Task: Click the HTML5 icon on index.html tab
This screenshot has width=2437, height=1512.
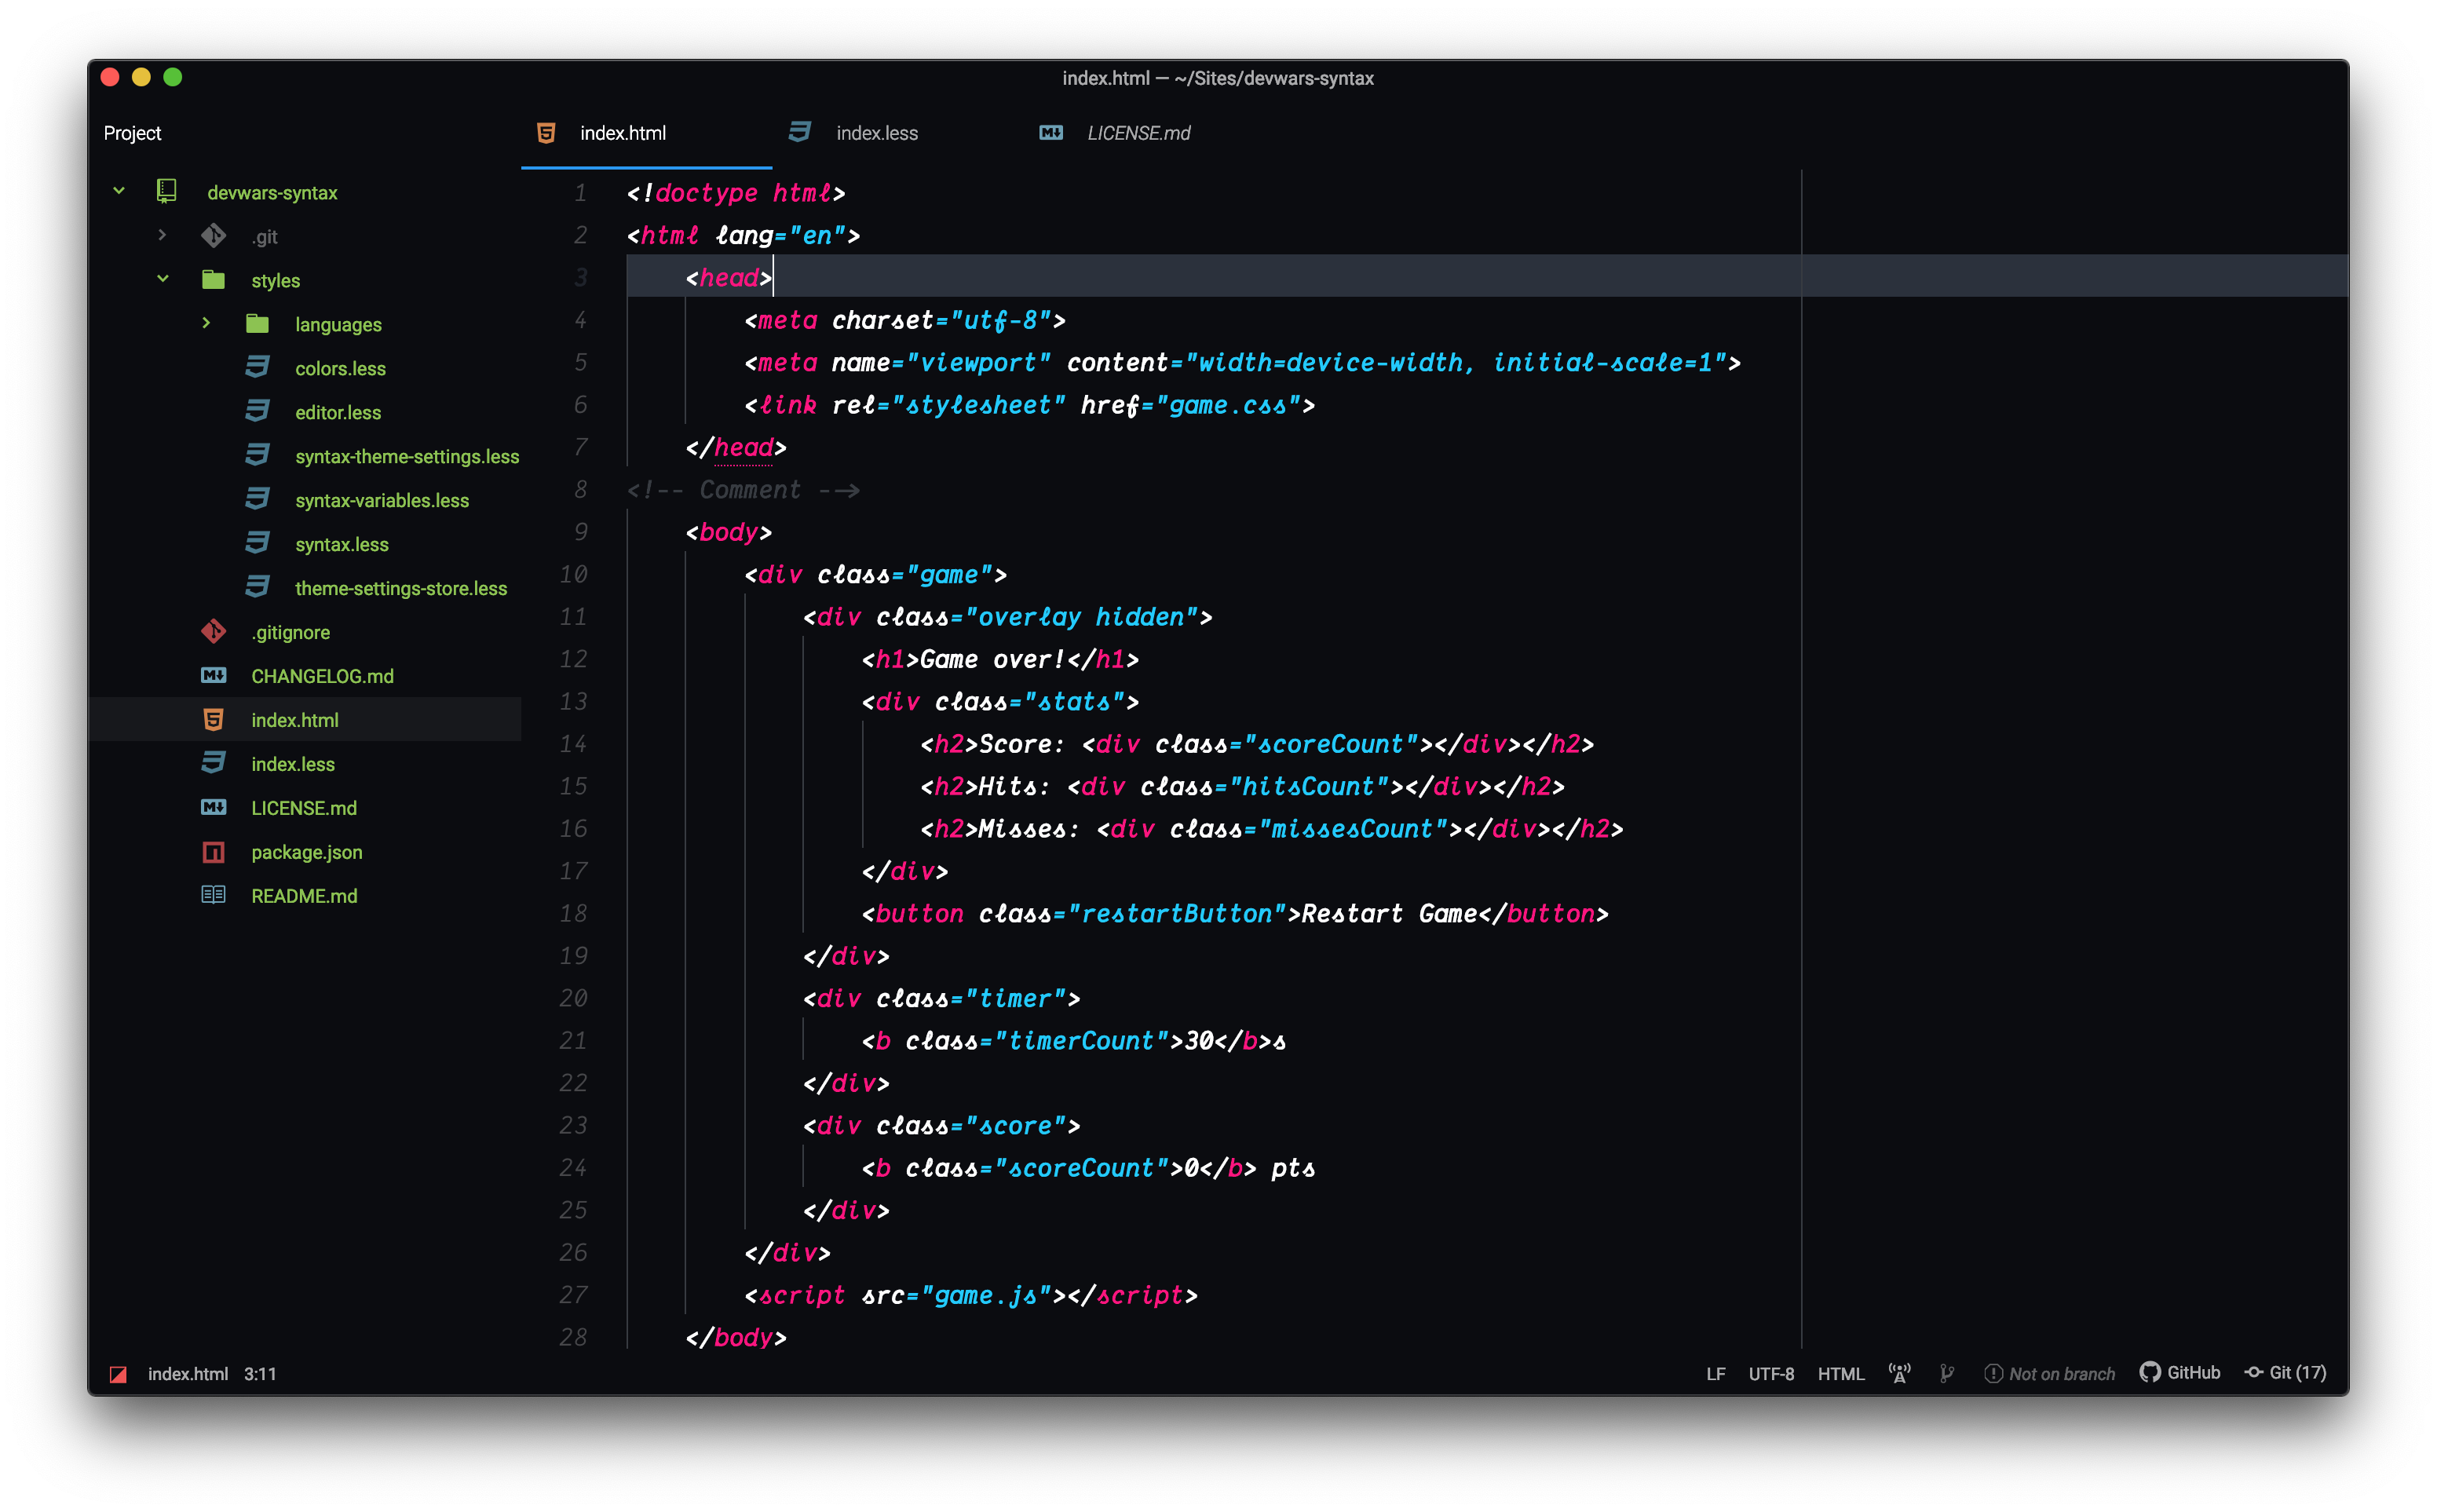Action: click(x=546, y=133)
